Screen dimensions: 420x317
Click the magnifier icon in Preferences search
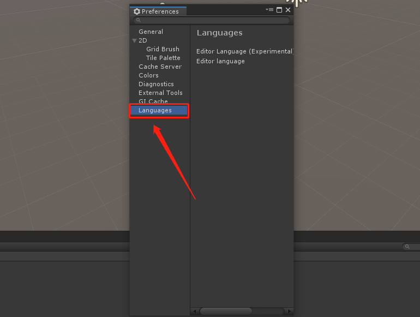pos(139,20)
